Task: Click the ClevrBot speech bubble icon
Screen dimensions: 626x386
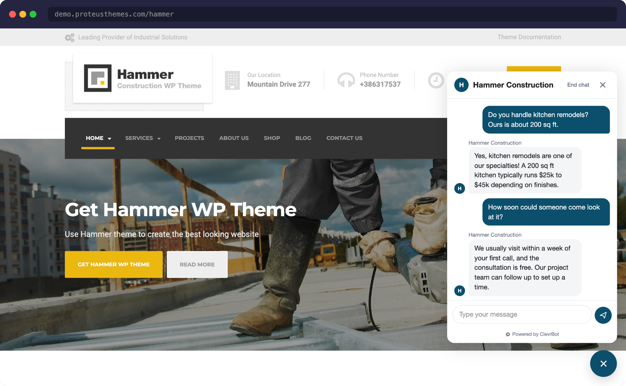Action: tap(508, 334)
